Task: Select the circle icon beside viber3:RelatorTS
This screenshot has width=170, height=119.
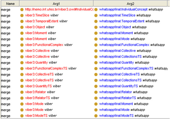Action: 22,98
